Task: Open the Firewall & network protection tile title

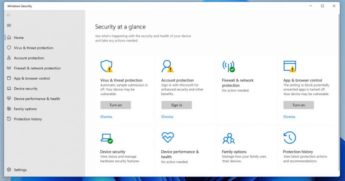Action: coord(238,83)
